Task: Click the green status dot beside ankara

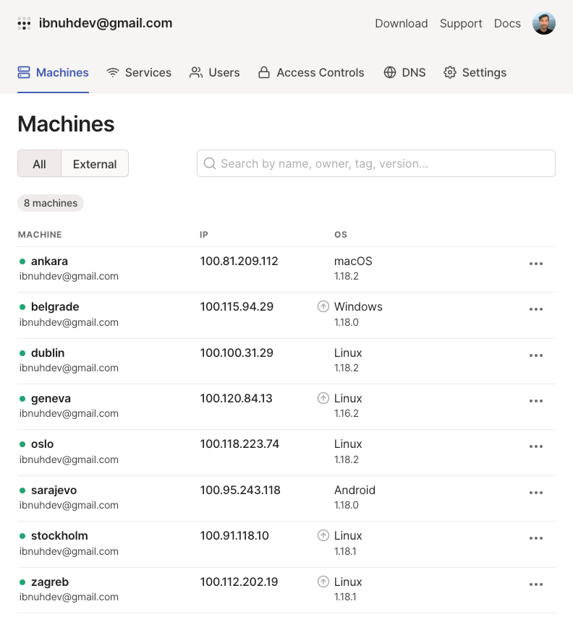Action: (22, 261)
